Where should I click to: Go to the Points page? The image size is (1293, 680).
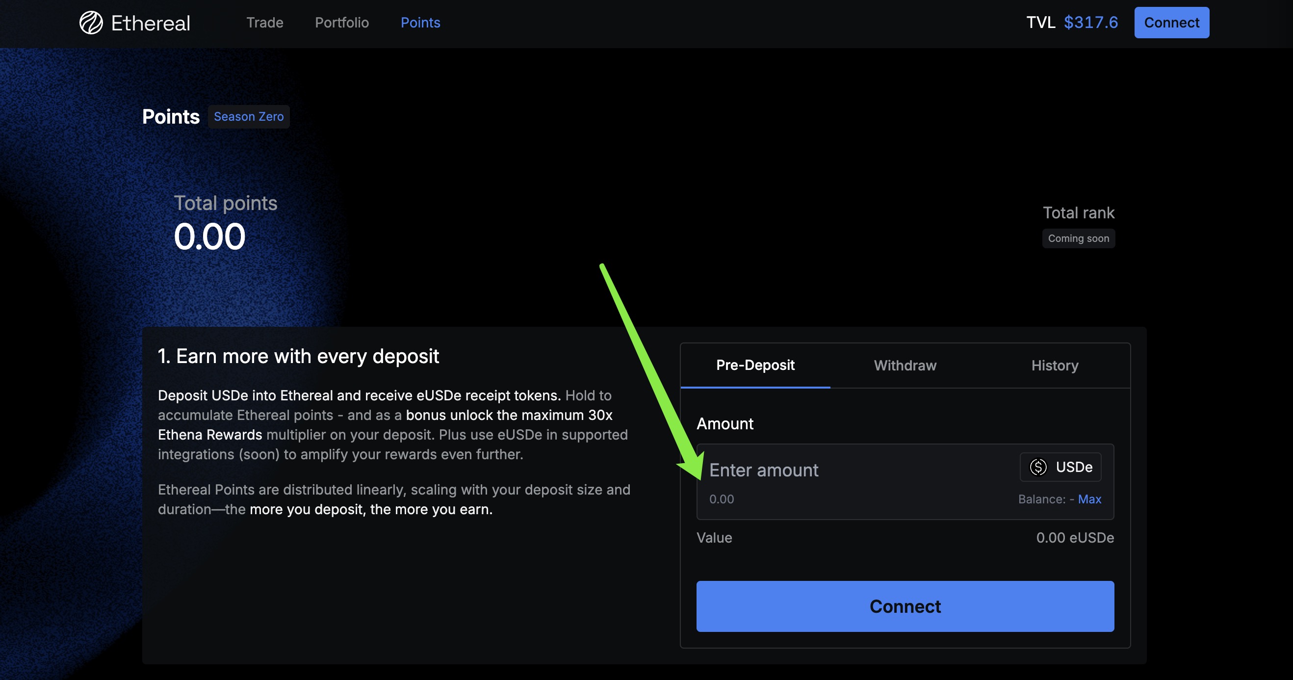(420, 23)
